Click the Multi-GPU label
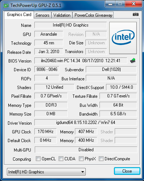The height and width of the screenshot is (181, 144). click(22, 150)
